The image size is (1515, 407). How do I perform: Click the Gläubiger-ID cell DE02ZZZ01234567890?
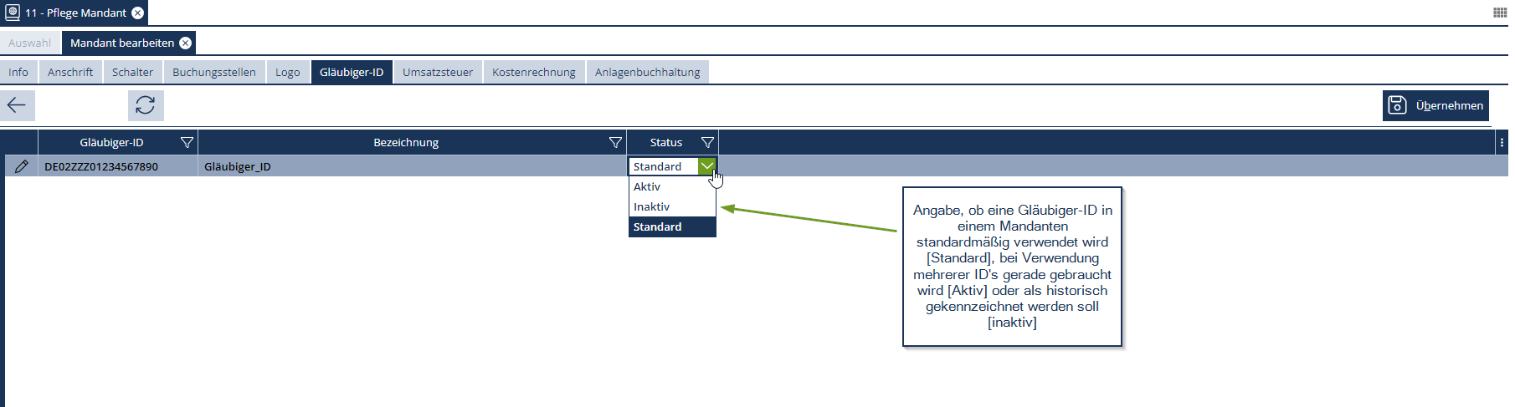point(101,167)
